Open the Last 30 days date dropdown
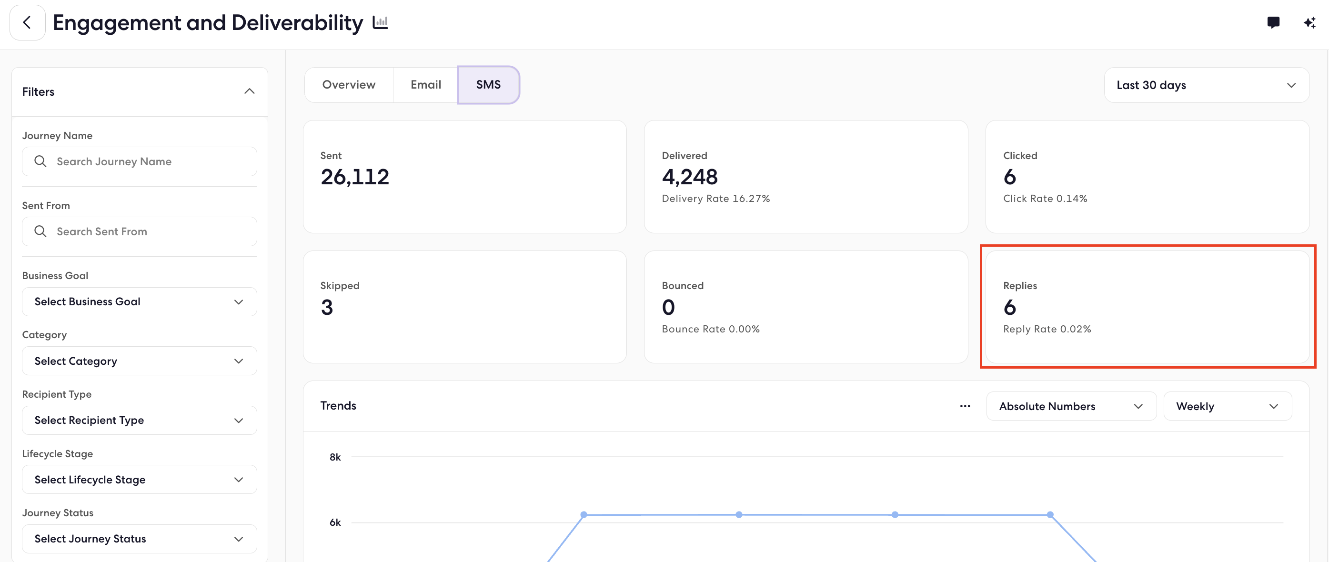Viewport: 1329px width, 562px height. (x=1206, y=85)
